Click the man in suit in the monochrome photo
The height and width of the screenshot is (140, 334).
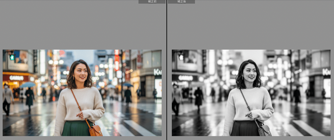[x=176, y=99]
